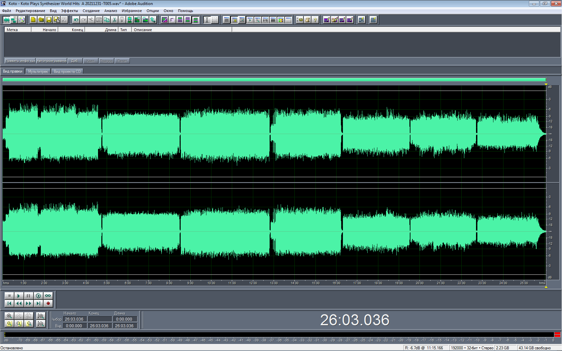The height and width of the screenshot is (351, 562).
Task: Click the 13:00 mark on time ruler
Action: (x=274, y=283)
